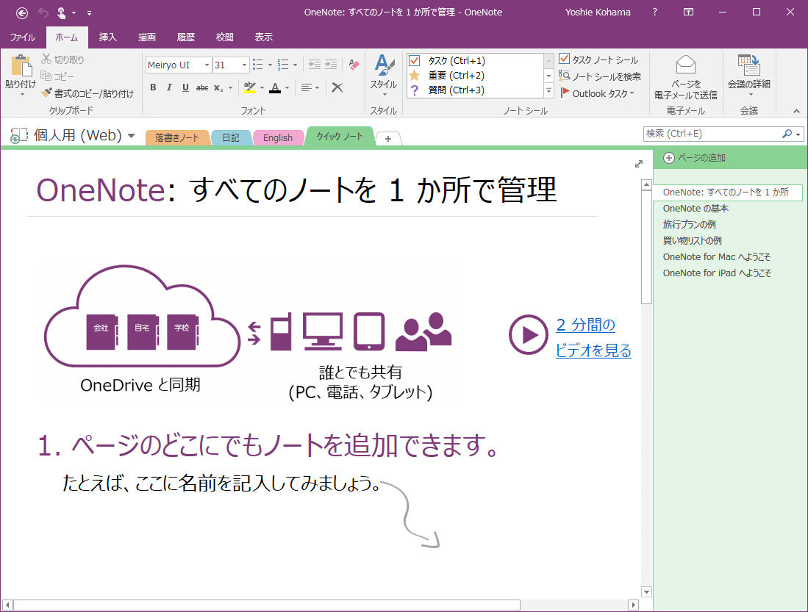Expand the tags gallery more arrow
Viewport: 808px width, 612px height.
click(548, 90)
